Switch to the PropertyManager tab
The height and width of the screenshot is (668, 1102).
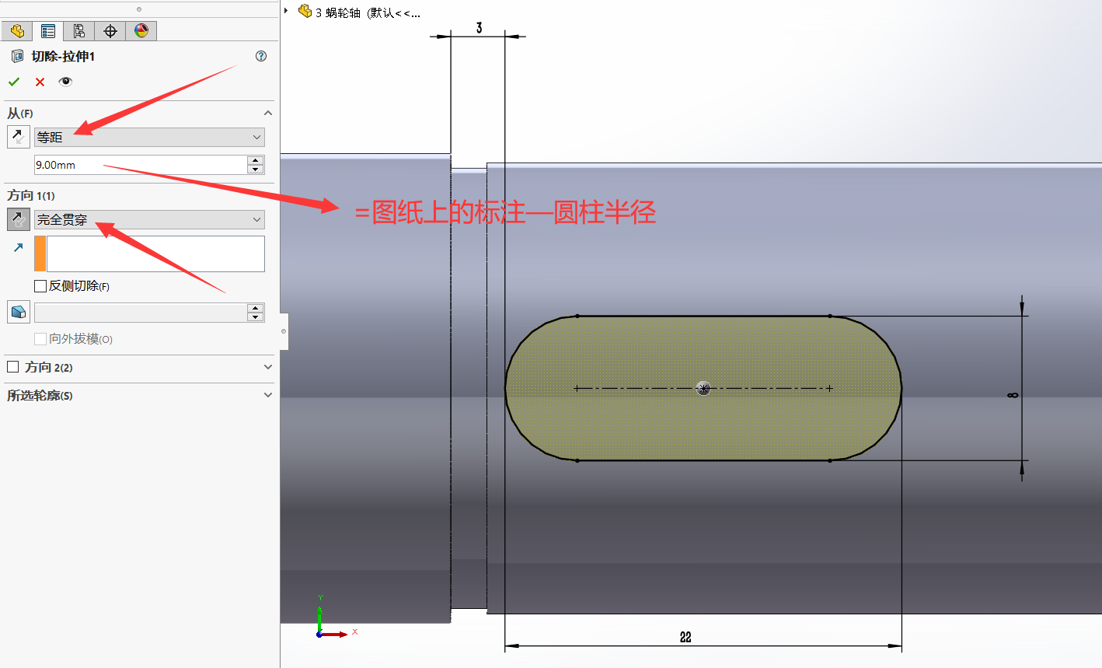(47, 30)
